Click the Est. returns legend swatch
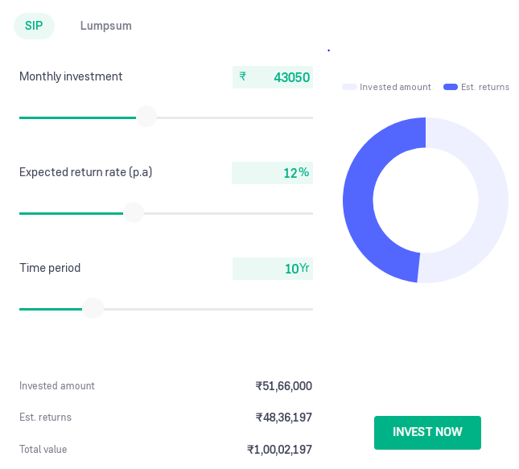Screen dimensions: 519x469 coord(451,87)
